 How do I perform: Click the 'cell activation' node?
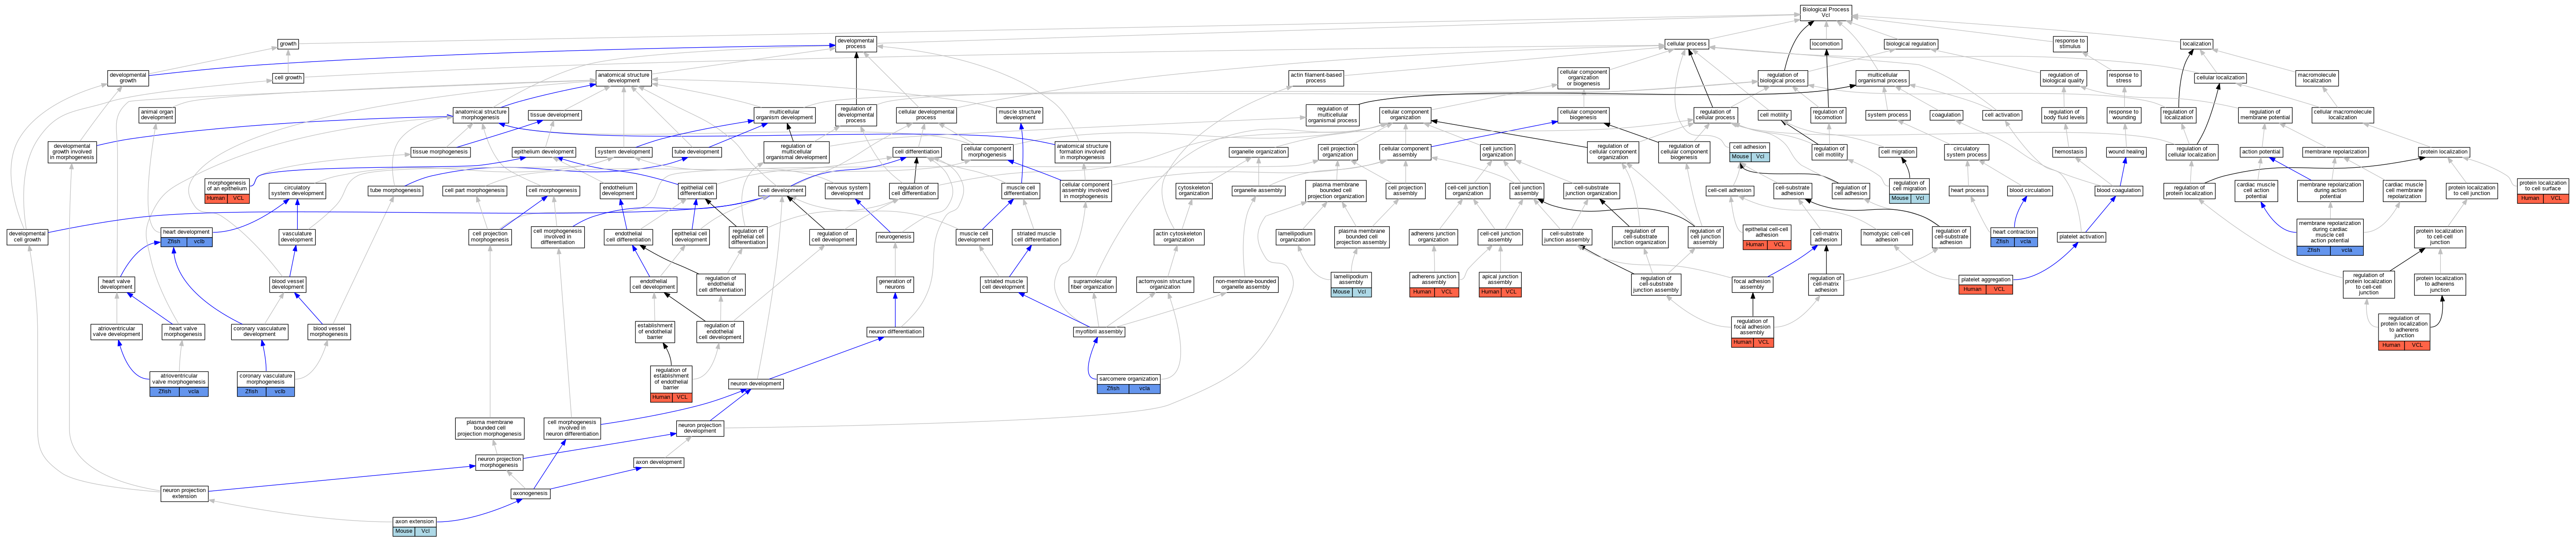tap(2002, 115)
